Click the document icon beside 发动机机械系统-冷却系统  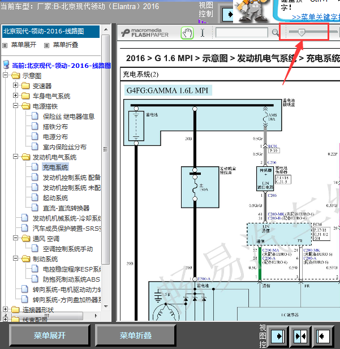tap(25, 218)
